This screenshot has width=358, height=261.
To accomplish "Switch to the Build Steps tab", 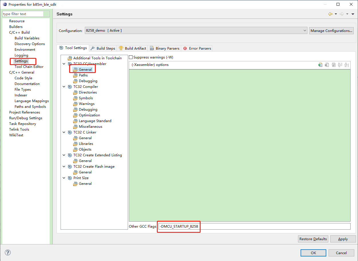I will 103,48.
